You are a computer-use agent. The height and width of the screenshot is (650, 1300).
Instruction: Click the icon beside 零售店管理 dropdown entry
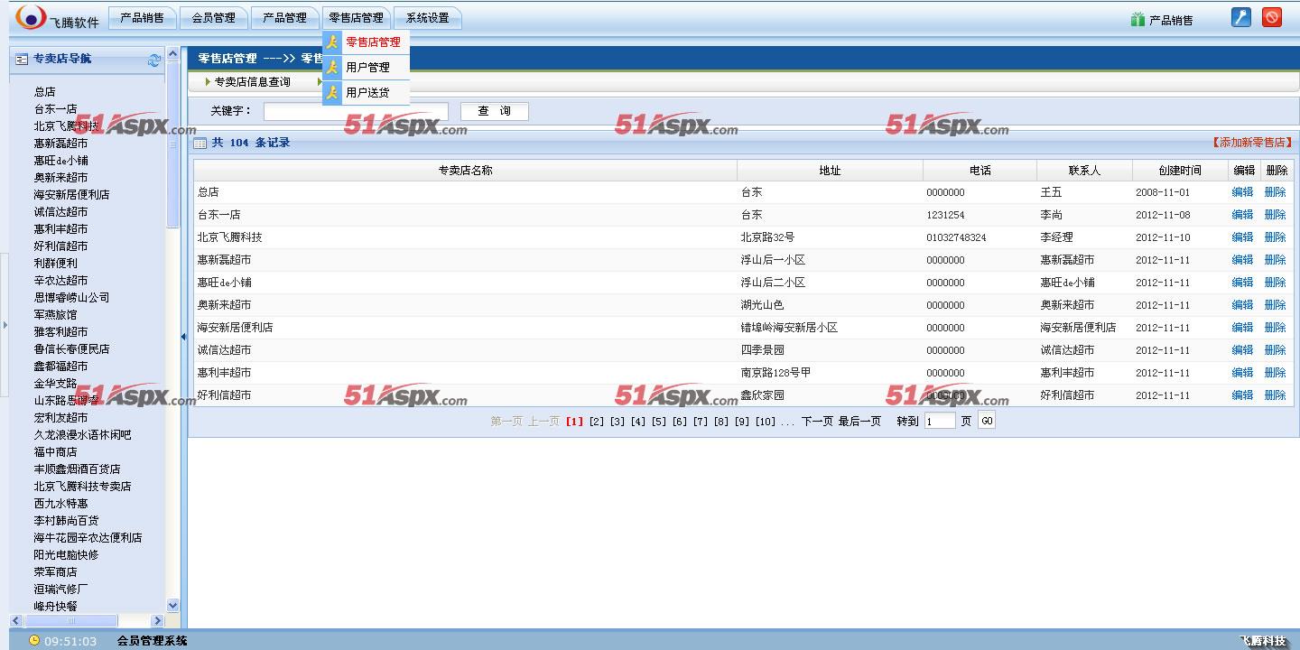332,42
